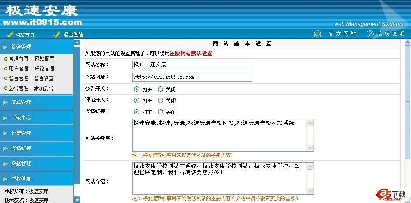Select 打开 for 公告开关
The height and width of the screenshot is (203, 411).
click(x=136, y=89)
